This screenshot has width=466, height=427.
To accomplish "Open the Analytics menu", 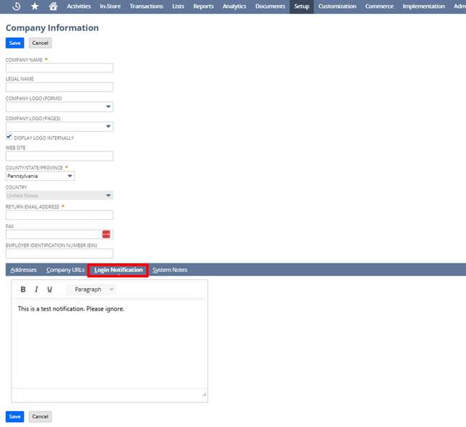I will coord(235,7).
